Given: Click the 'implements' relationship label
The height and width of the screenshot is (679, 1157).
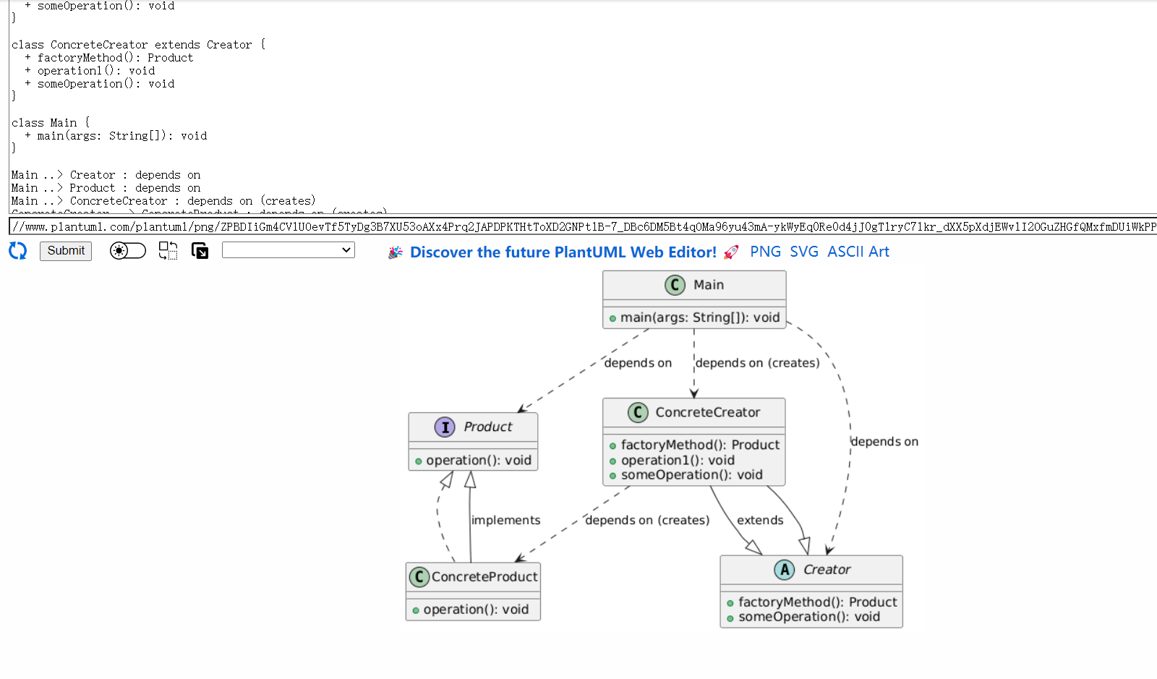Looking at the screenshot, I should click(505, 520).
